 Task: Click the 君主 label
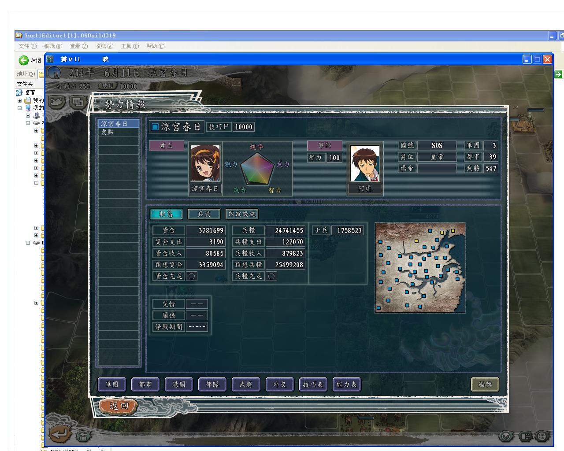click(166, 146)
